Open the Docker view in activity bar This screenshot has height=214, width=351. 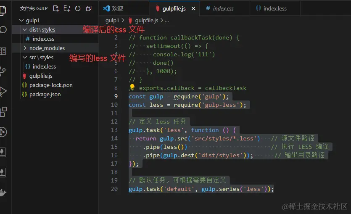coord(3,193)
